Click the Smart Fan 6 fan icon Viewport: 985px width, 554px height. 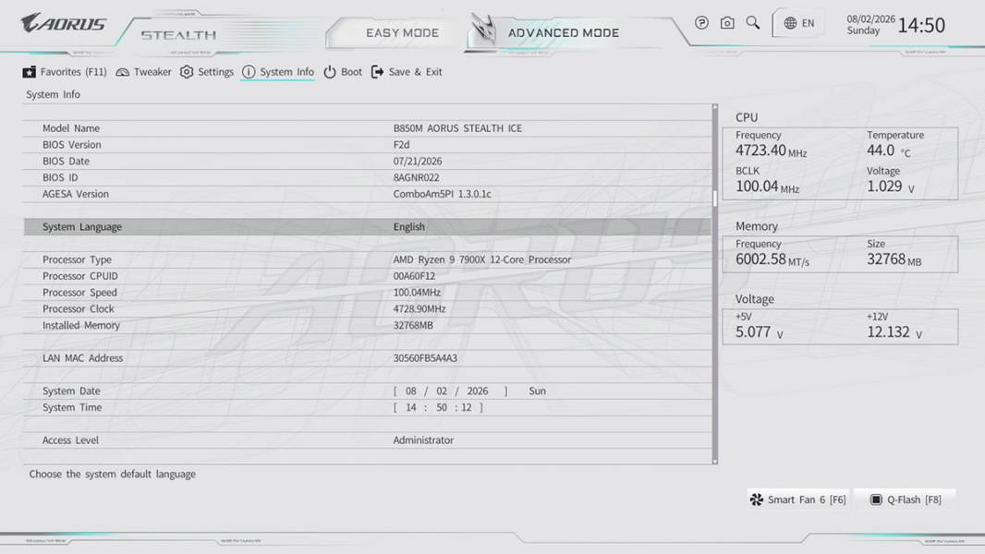[x=757, y=500]
